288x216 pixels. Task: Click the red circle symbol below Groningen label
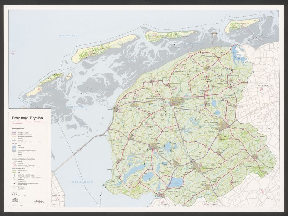pos(262,90)
